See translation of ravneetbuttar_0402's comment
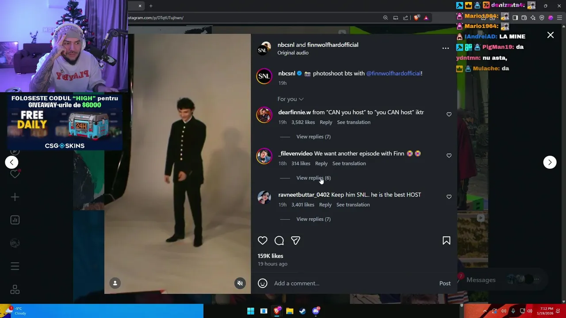 [353, 204]
